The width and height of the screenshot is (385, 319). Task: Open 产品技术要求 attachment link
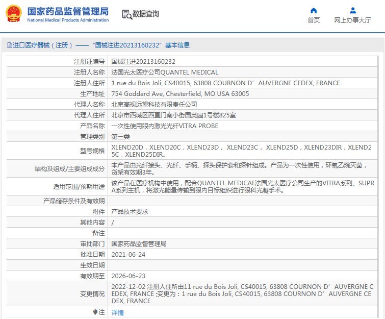click(130, 212)
